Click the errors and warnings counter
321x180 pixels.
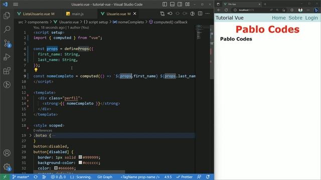pyautogui.click(x=58, y=177)
